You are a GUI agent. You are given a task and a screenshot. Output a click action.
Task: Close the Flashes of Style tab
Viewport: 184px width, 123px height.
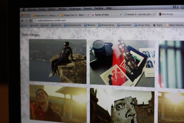(120, 14)
